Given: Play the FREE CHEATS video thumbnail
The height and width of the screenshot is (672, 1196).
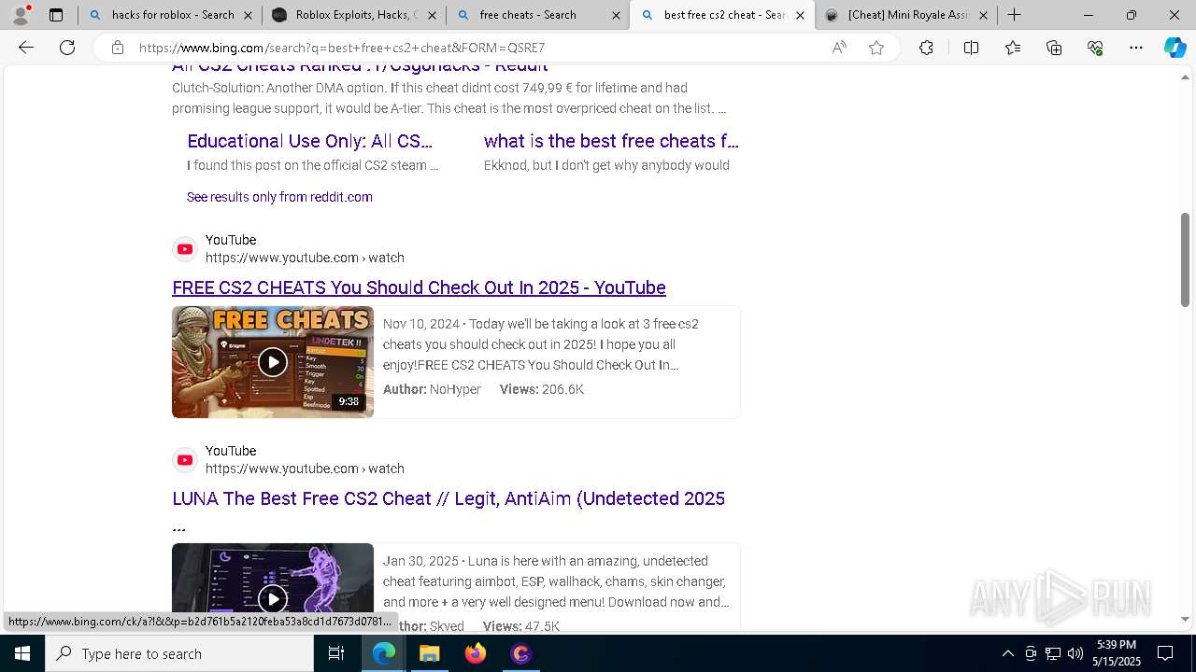Looking at the screenshot, I should 273,361.
